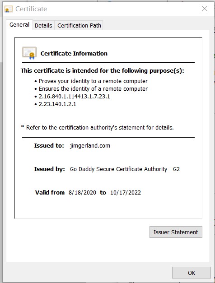This screenshot has width=215, height=283.
Task: Click the Certificate window title text
Action: pyautogui.click(x=31, y=9)
